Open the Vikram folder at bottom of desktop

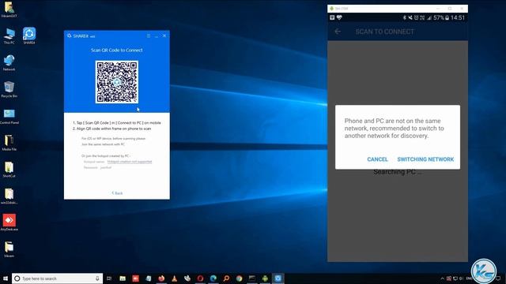9,249
